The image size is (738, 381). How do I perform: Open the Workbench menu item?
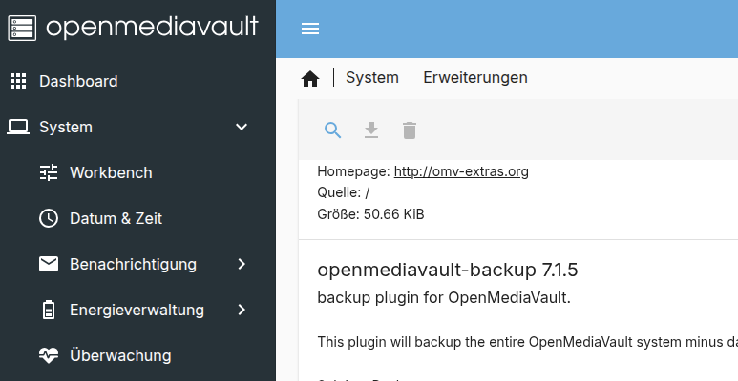pyautogui.click(x=111, y=172)
